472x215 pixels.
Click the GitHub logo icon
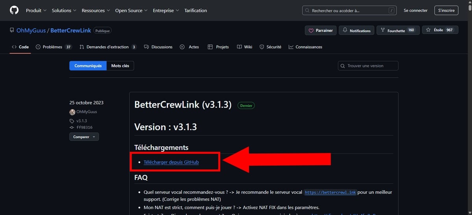point(14,11)
